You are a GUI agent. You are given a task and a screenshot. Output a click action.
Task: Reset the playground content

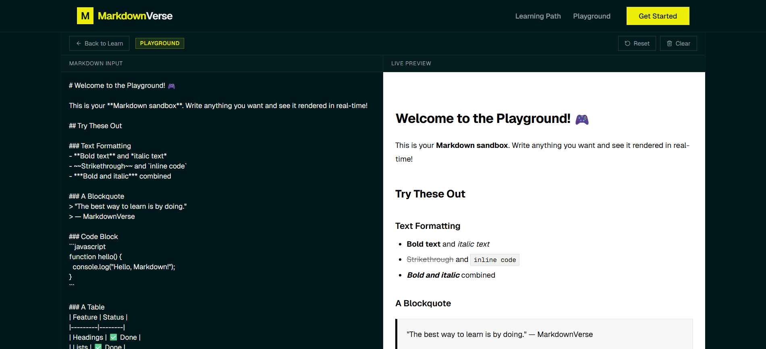[637, 44]
